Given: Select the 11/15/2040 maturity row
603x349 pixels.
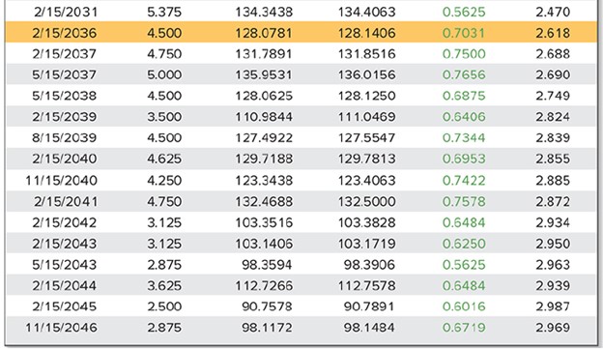Looking at the screenshot, I should [x=301, y=180].
